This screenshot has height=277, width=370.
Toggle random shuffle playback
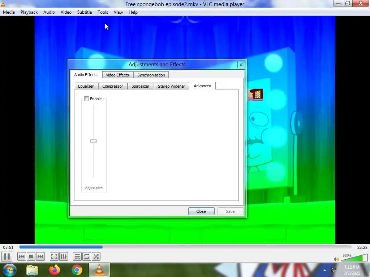click(96, 256)
